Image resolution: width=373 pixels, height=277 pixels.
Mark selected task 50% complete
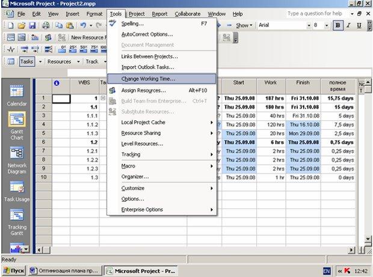[84, 49]
